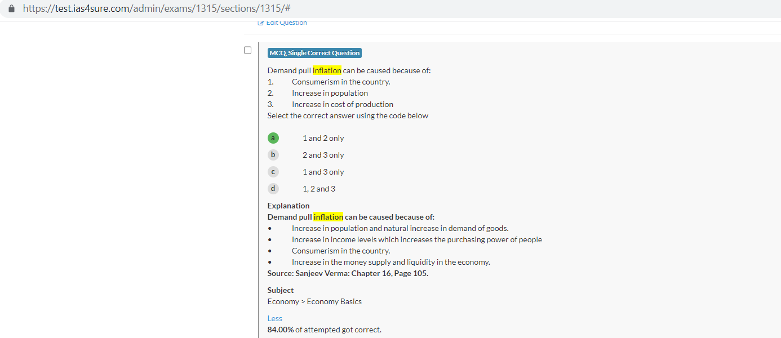Select the option d circle
This screenshot has height=338, width=781.
click(273, 189)
